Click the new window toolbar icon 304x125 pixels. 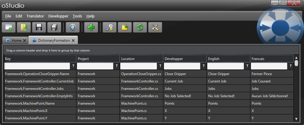point(9,27)
